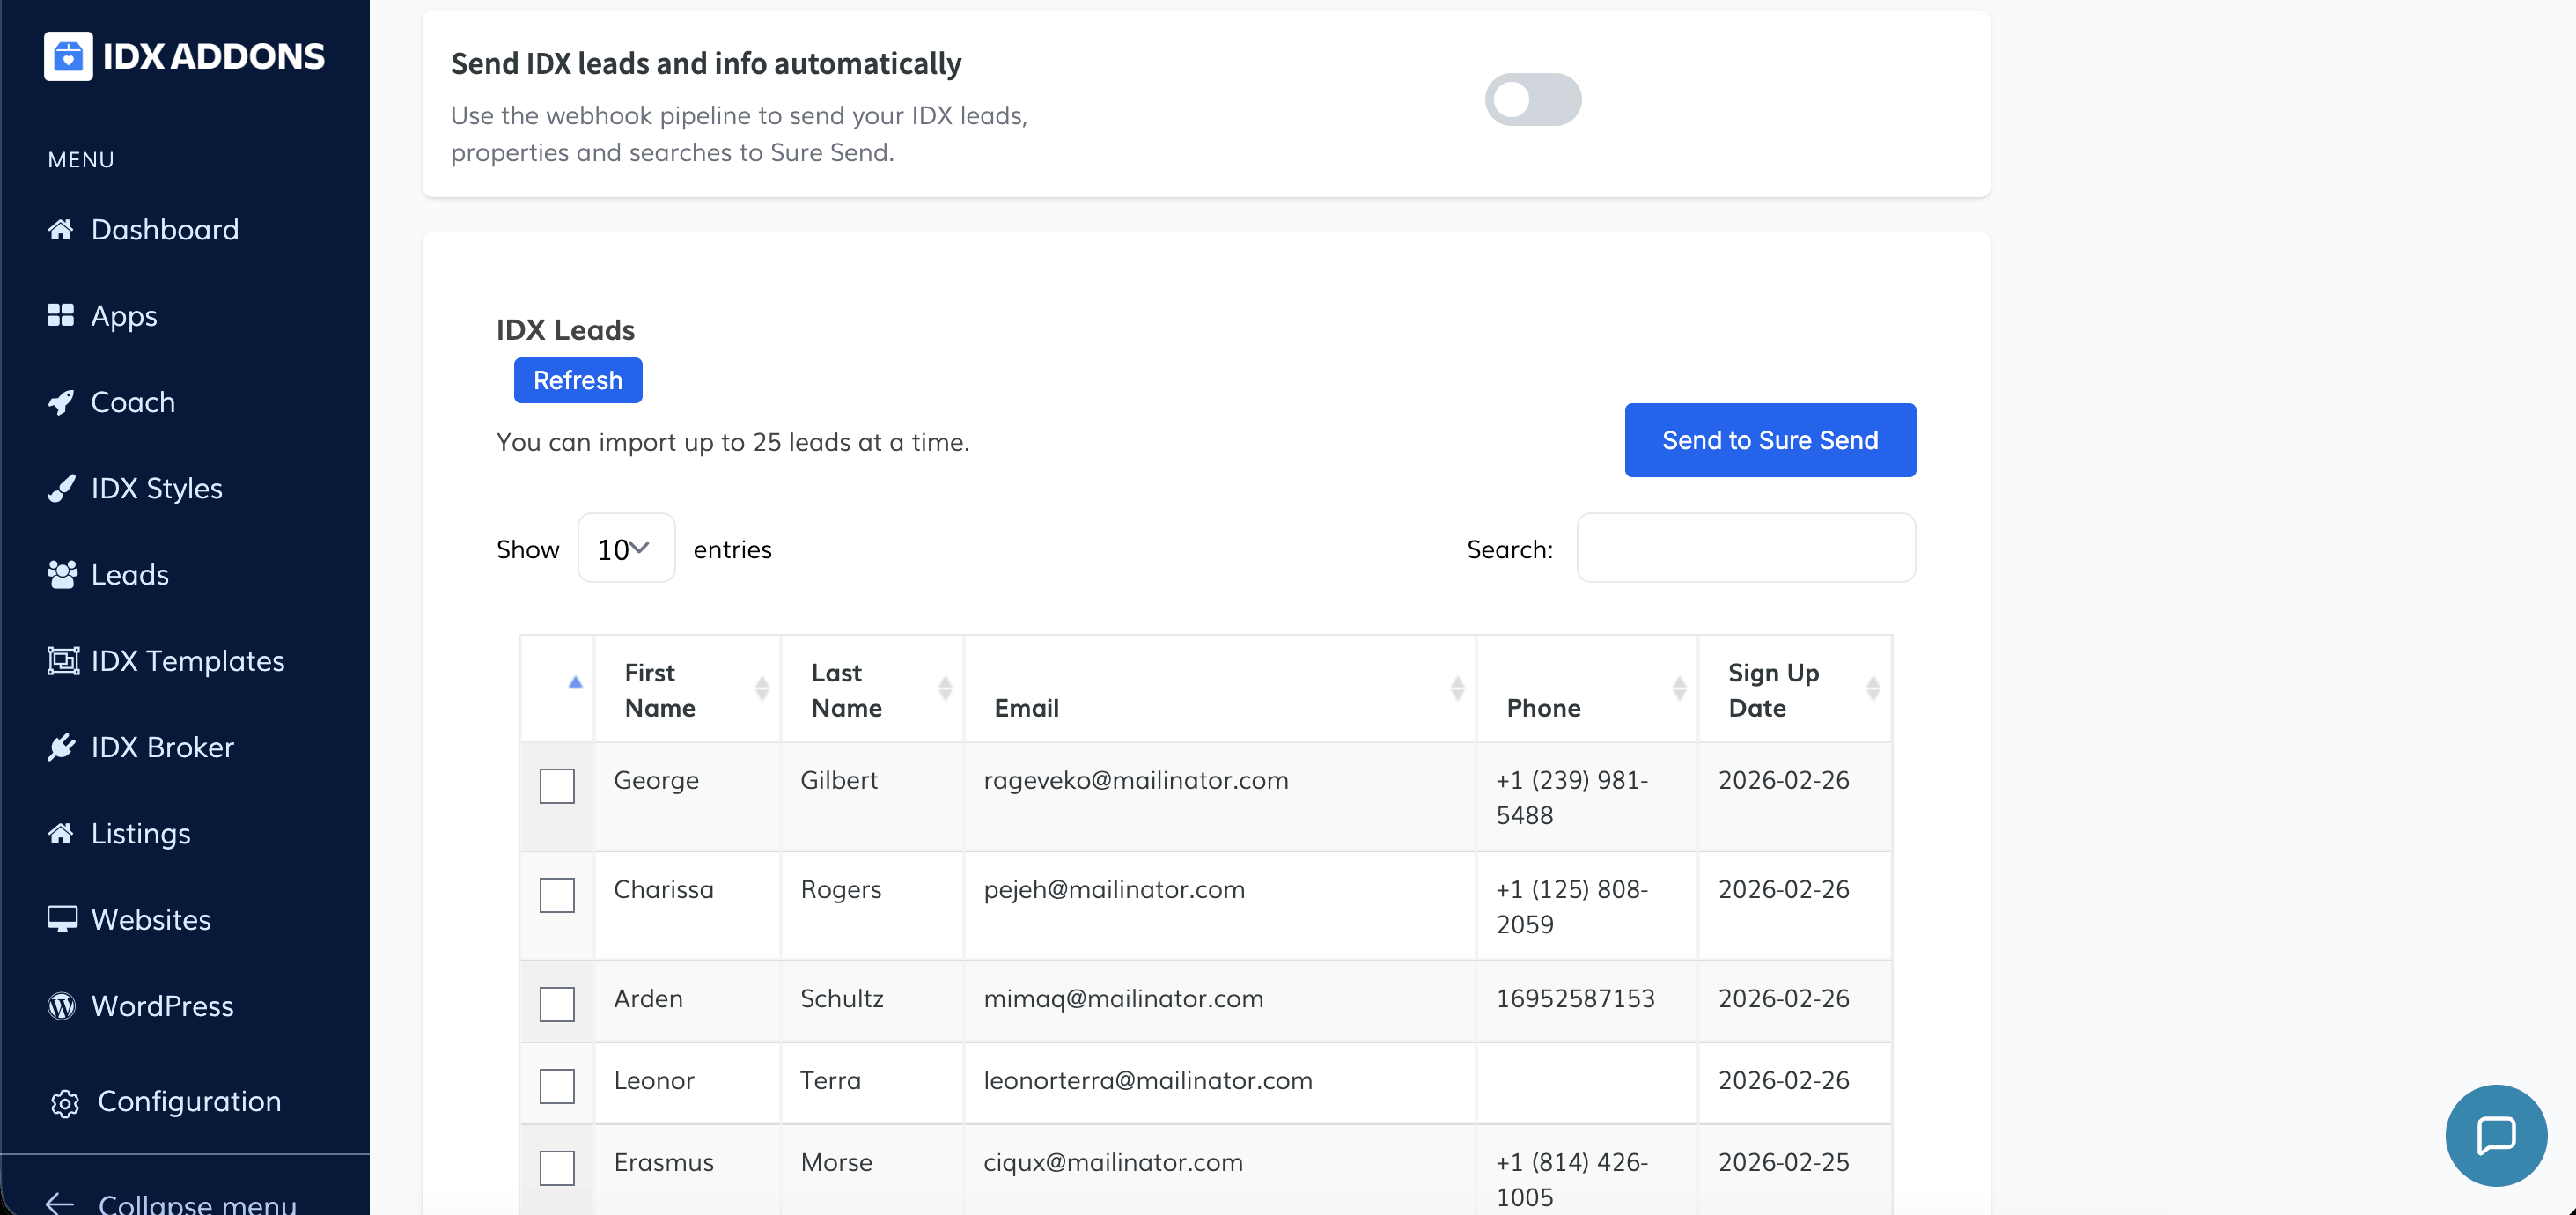Open the Show entries count dropdown
The image size is (2576, 1215).
[625, 549]
